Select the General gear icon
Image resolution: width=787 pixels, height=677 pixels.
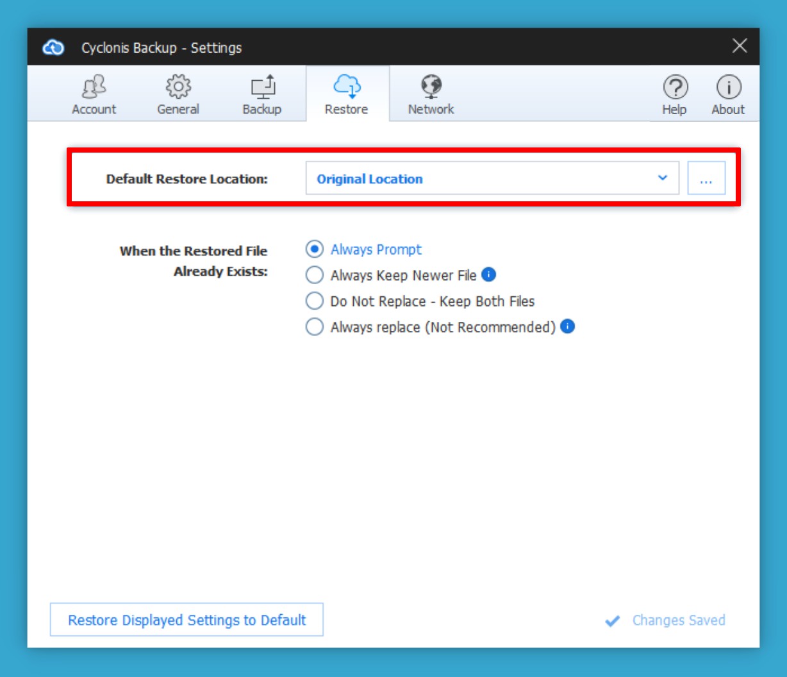pos(178,87)
